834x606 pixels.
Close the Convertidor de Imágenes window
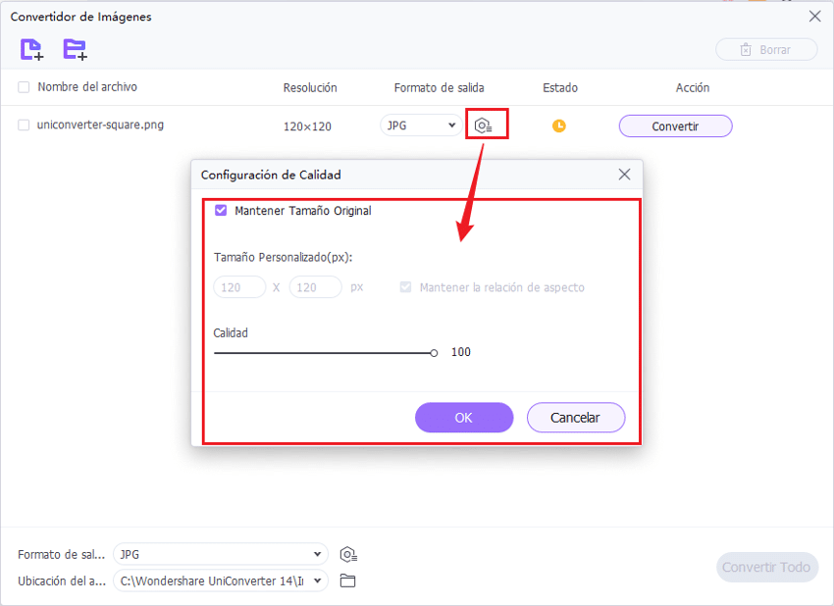tap(813, 17)
